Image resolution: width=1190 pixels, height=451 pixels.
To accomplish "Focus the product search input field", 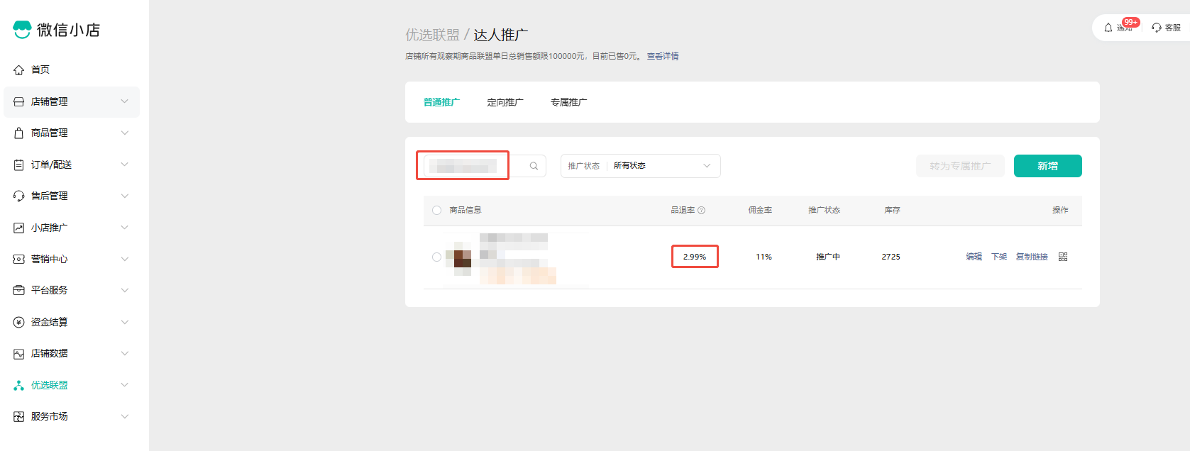I will coord(467,166).
